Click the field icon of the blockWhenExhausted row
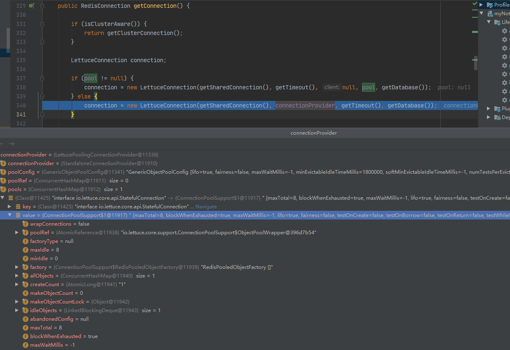 [26, 336]
